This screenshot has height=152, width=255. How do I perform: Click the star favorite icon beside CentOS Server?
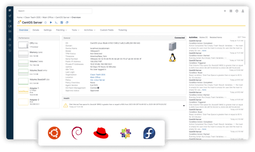coord(46,22)
